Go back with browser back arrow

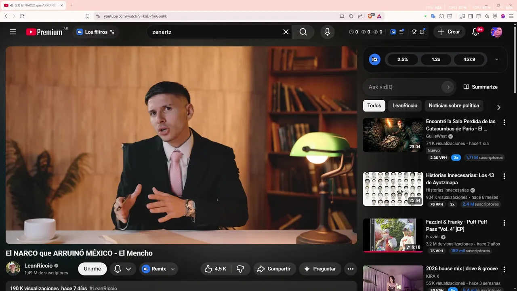6,16
